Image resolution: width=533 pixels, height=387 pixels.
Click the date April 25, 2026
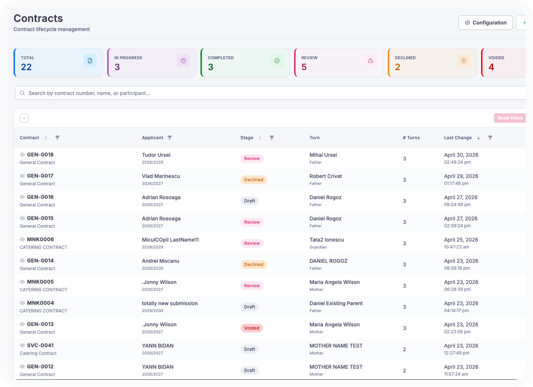461,240
